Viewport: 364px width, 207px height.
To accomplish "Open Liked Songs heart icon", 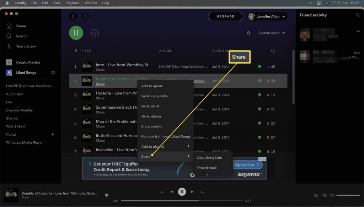I will pos(9,72).
